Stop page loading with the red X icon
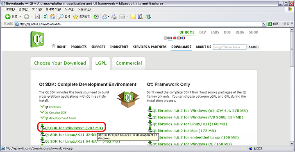The height and width of the screenshot is (152, 295). pos(37,17)
